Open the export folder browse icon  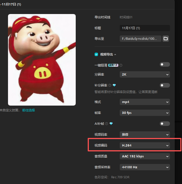[x=166, y=39]
